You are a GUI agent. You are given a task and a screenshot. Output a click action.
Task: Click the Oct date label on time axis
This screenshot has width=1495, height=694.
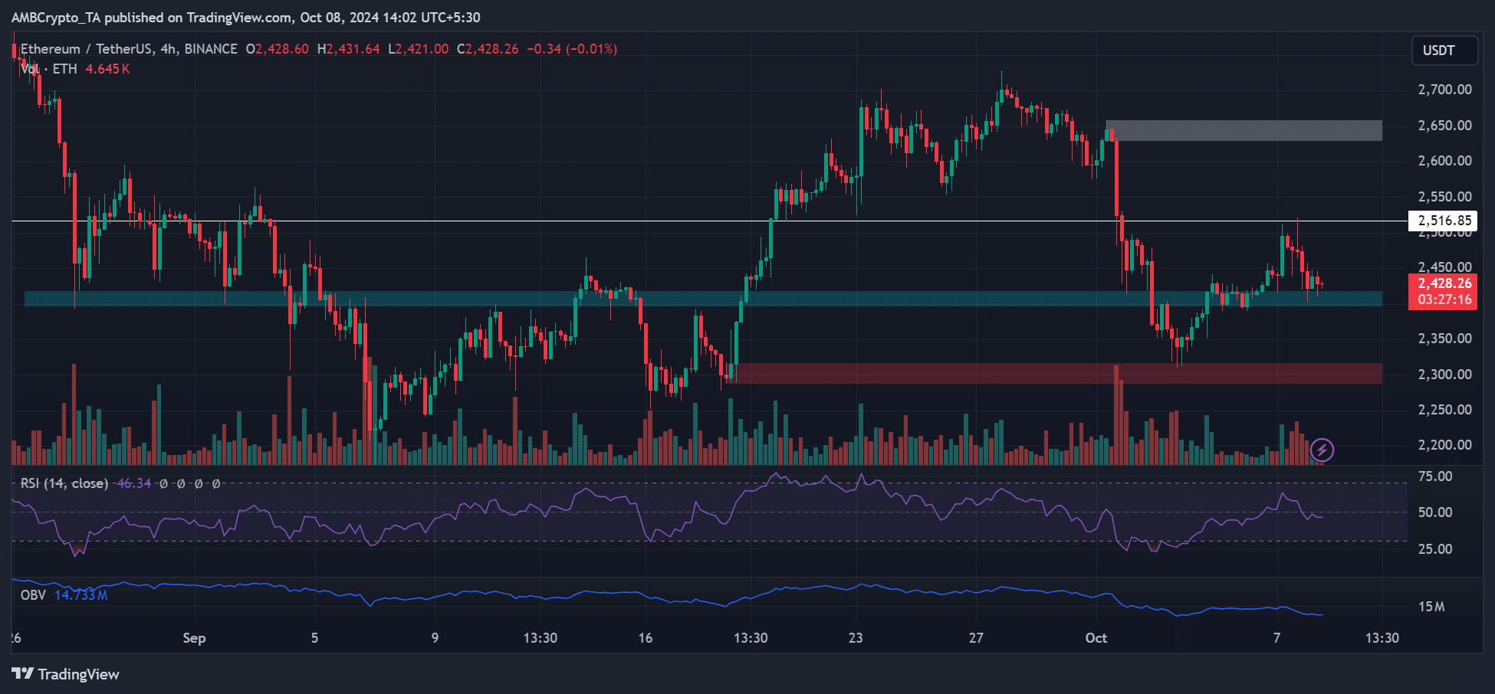pyautogui.click(x=1096, y=638)
